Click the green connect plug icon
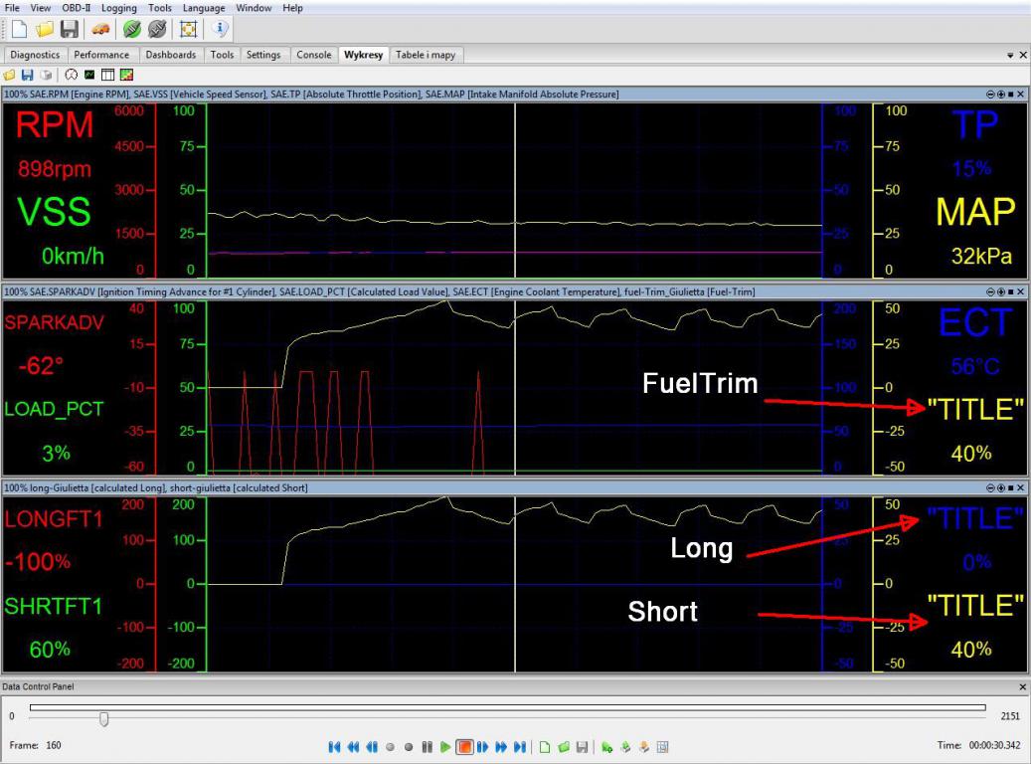The image size is (1031, 764). click(131, 29)
